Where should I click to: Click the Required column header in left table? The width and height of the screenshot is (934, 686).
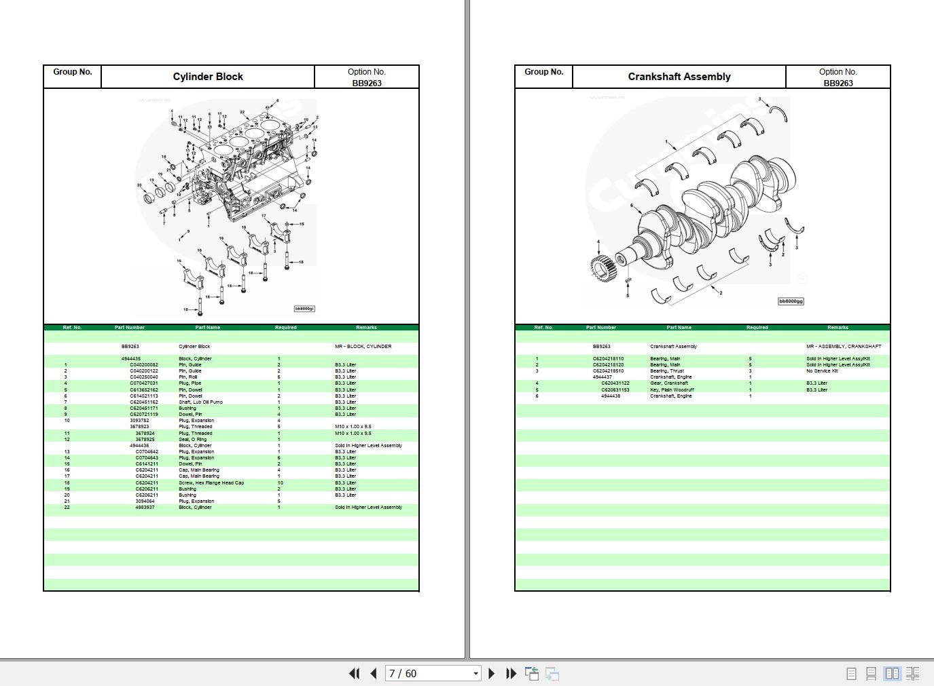click(x=285, y=328)
